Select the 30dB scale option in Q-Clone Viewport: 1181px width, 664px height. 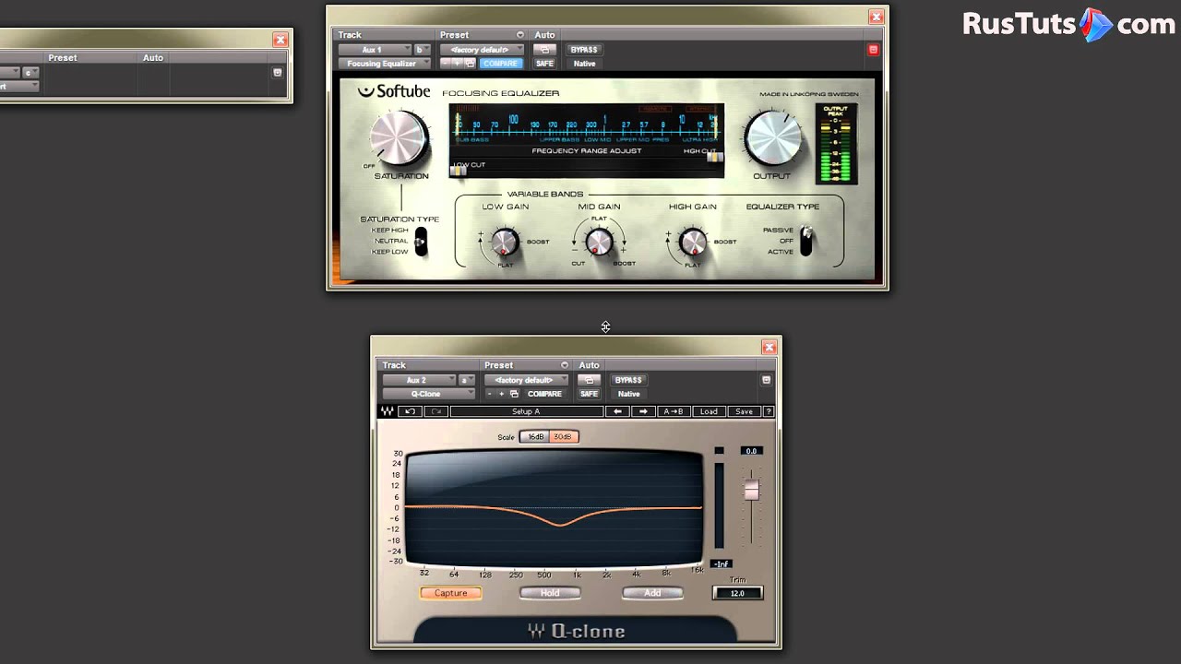563,437
